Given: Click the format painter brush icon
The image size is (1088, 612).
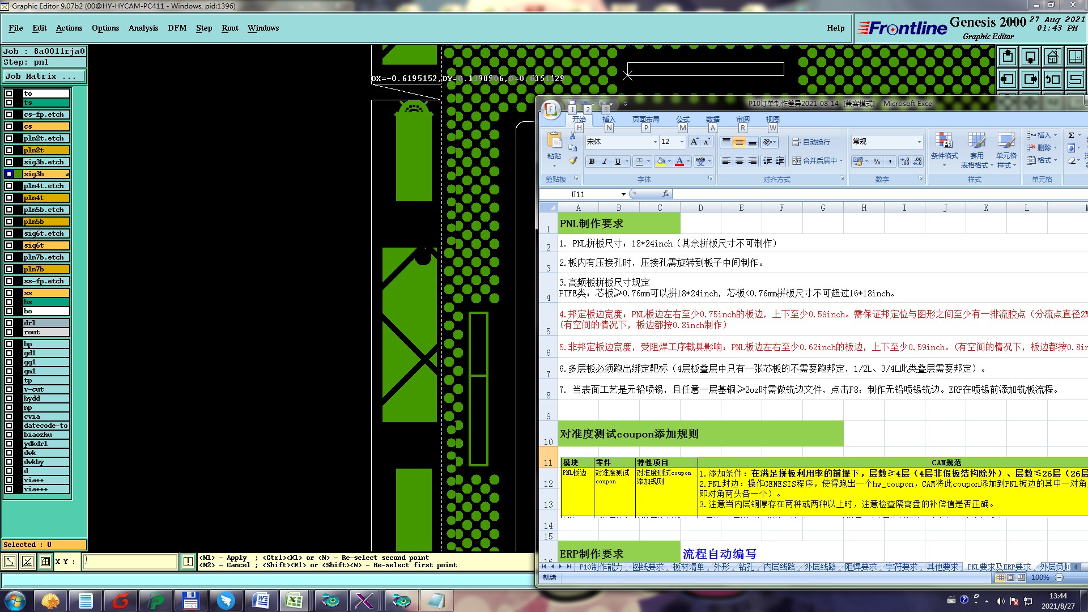Looking at the screenshot, I should pyautogui.click(x=573, y=161).
